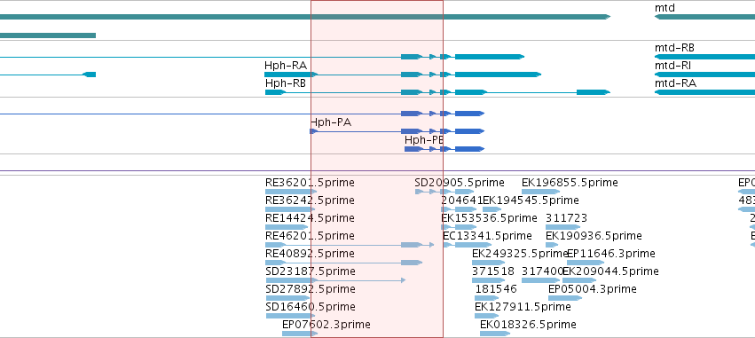Pick the 371518 feature label
Image resolution: width=755 pixels, height=338 pixels.
click(493, 271)
